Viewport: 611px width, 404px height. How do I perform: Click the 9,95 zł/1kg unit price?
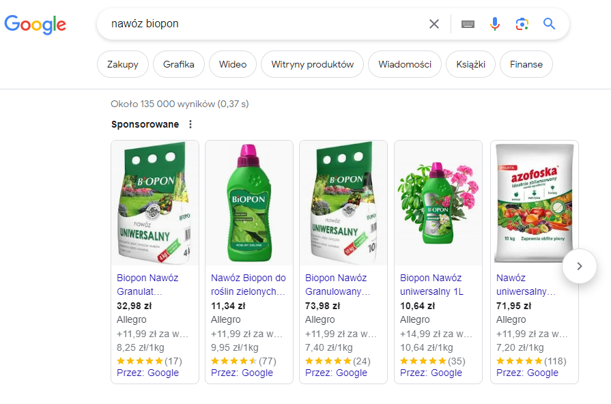tap(235, 347)
